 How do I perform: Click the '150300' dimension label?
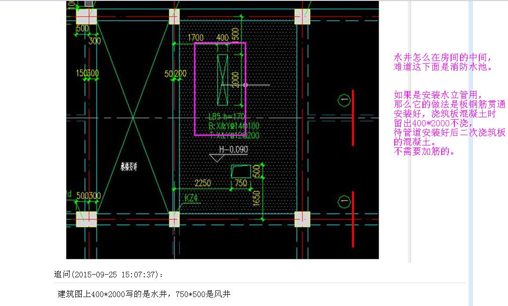[87, 73]
